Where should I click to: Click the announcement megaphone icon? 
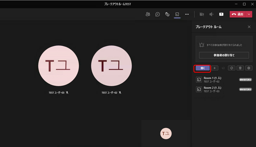pos(223,68)
